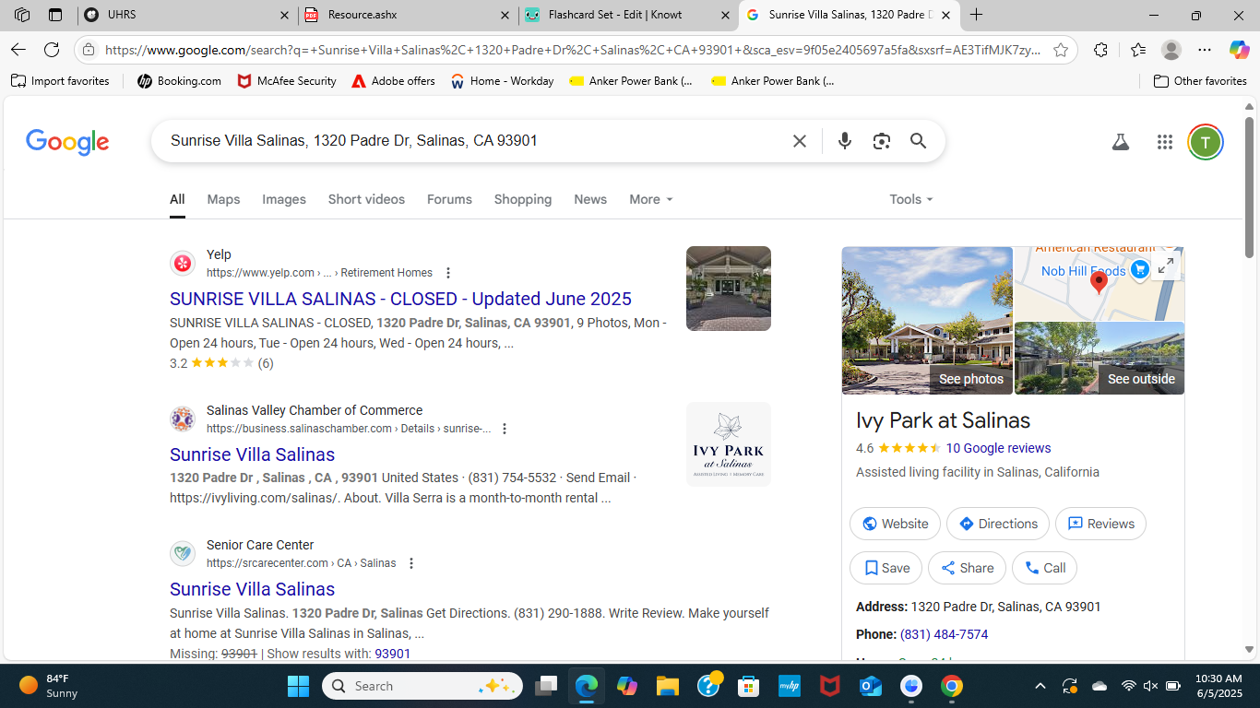Open the Yelp result thumbnail image
This screenshot has width=1260, height=708.
(729, 289)
